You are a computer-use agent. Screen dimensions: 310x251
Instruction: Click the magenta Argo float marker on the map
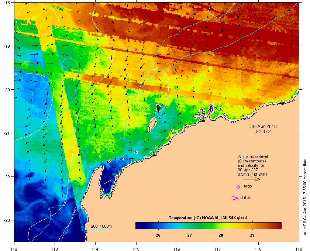tap(136, 49)
